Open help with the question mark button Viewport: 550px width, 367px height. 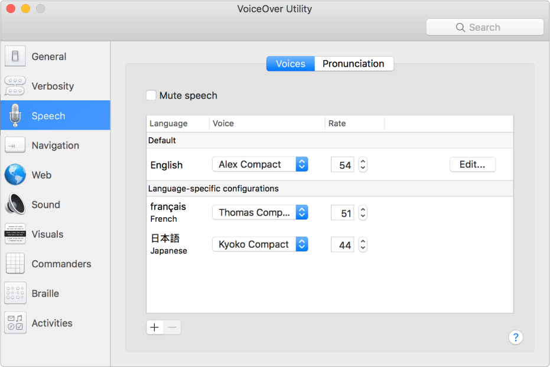(516, 337)
